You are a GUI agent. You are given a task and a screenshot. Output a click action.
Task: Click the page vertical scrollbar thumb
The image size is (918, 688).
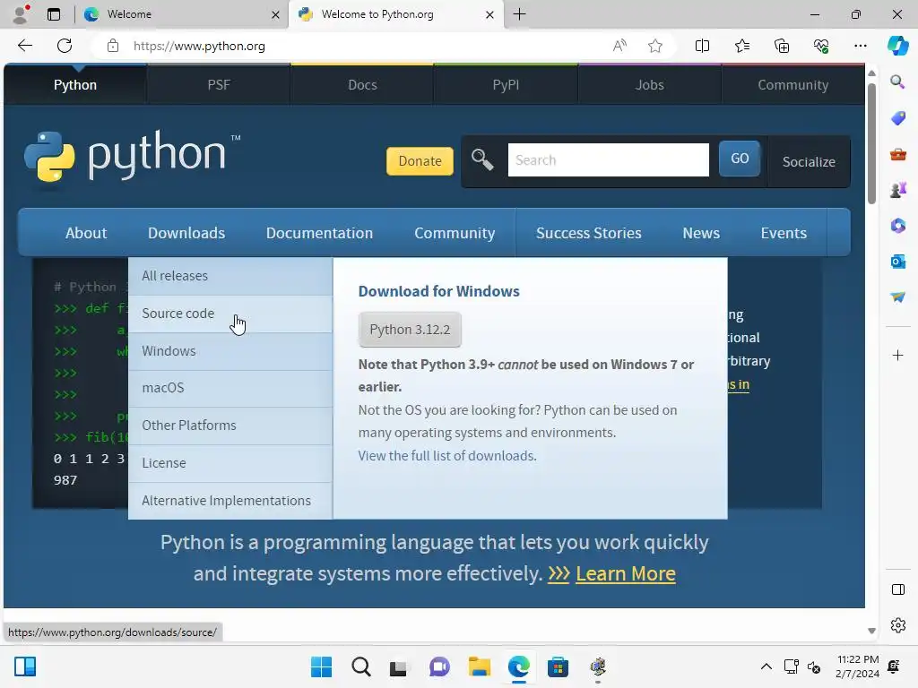[871, 144]
